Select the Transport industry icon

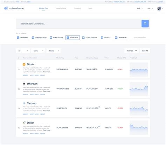tap(116, 37)
